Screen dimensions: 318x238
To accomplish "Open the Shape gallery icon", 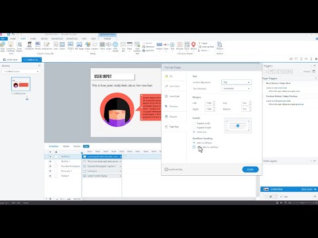I will click(87, 46).
